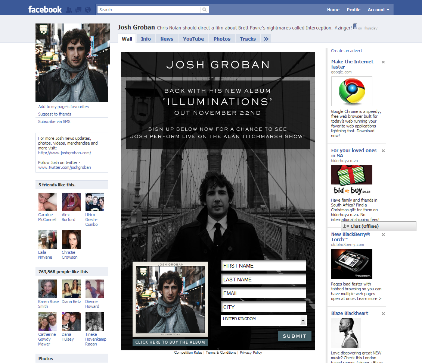The image size is (422, 363).
Task: Open Christie Crowson's profile picture
Action: point(71,240)
